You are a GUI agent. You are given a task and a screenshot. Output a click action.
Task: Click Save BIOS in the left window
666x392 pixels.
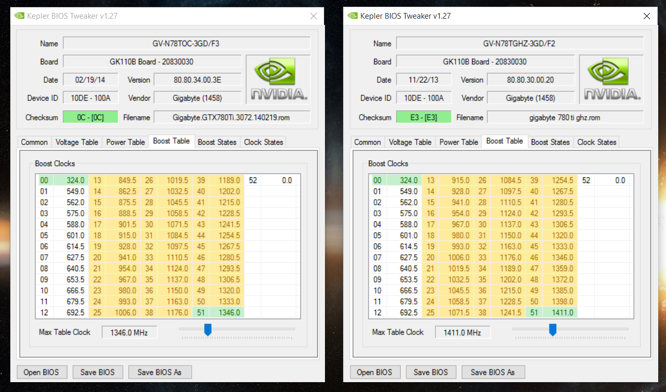click(97, 372)
